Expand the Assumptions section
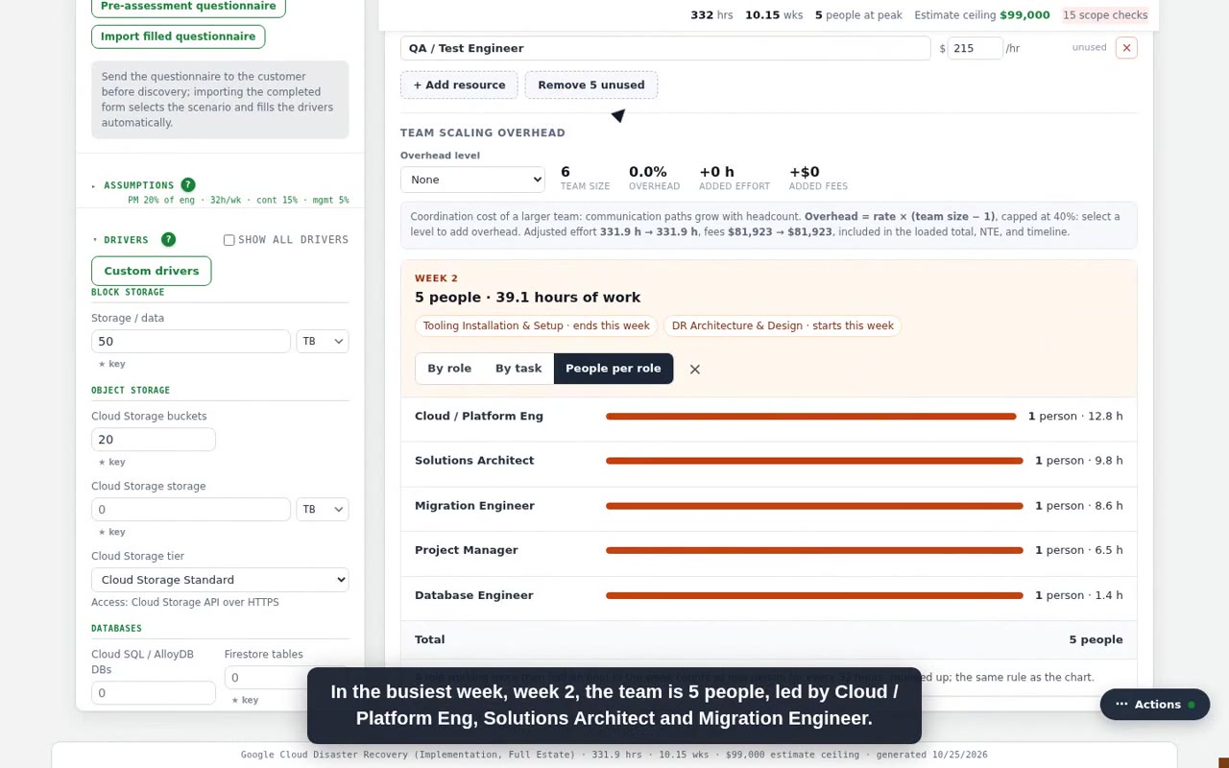 pos(133,185)
